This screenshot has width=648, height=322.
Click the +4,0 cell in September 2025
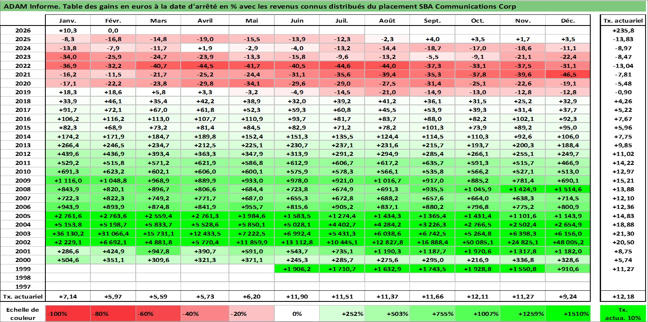(x=432, y=39)
